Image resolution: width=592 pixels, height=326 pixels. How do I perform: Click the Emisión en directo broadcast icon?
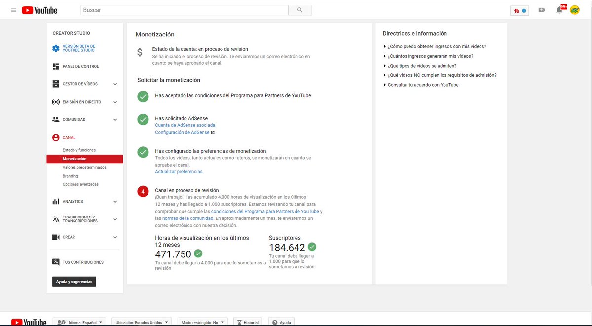(56, 102)
